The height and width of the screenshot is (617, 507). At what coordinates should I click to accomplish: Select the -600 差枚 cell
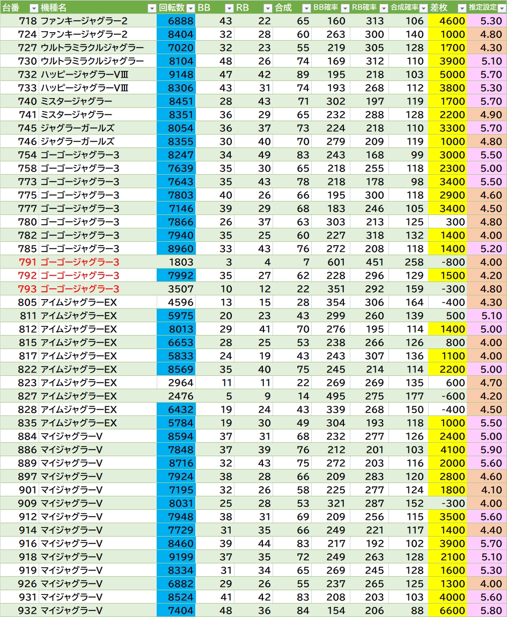point(447,396)
